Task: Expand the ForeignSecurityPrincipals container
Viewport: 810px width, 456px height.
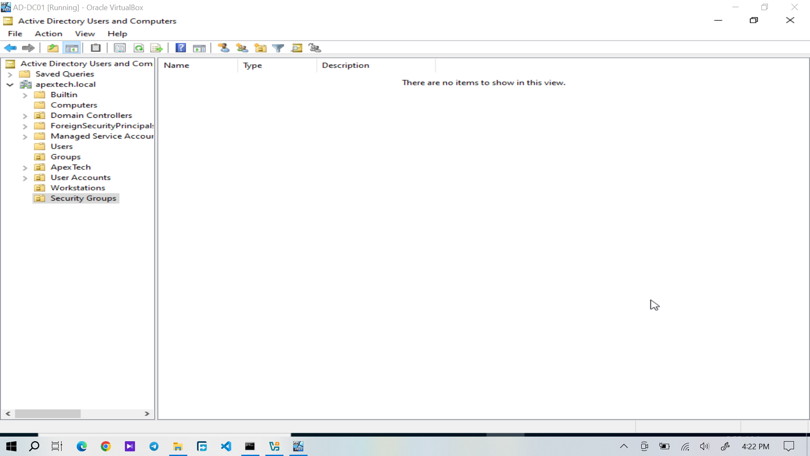Action: click(x=25, y=126)
